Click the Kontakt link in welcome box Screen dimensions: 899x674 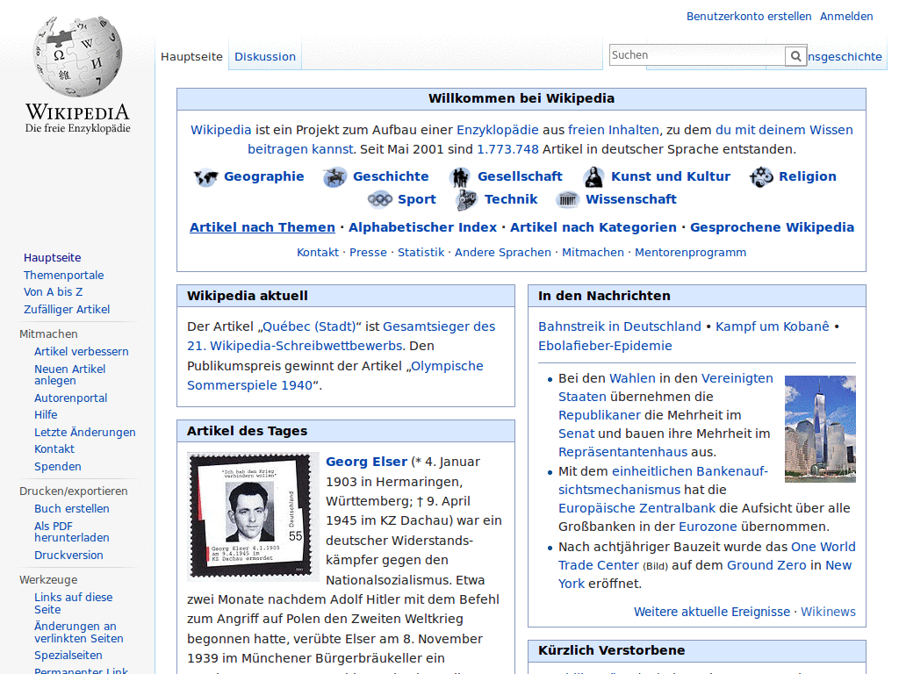[x=318, y=253]
